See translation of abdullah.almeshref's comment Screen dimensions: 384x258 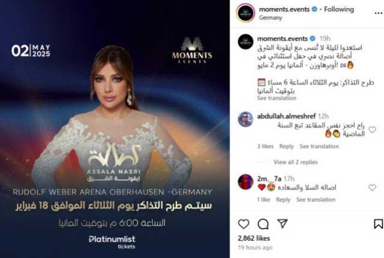pos(319,146)
